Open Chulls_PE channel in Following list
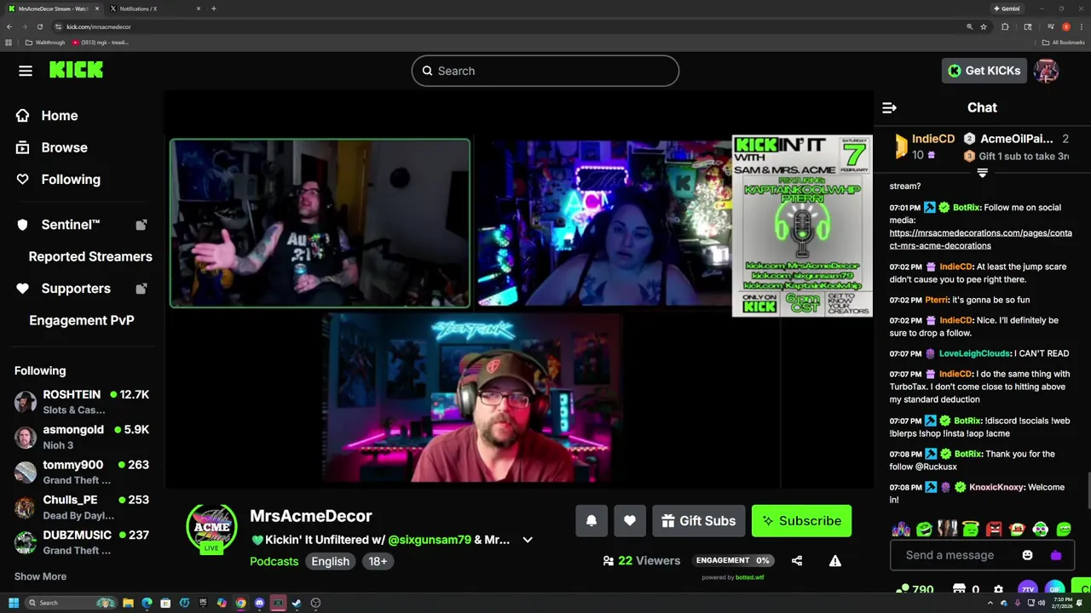 (x=82, y=507)
